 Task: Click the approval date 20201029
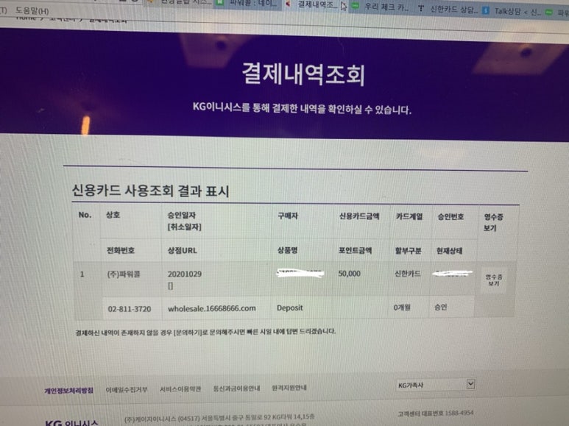pos(184,274)
